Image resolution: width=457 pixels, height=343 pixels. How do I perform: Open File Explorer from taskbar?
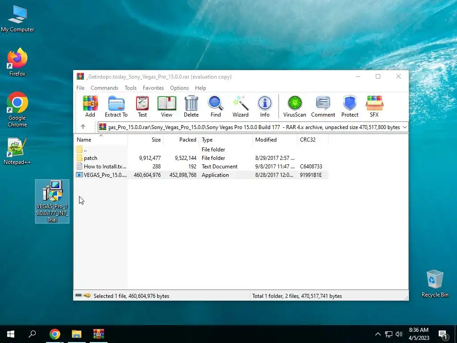click(x=77, y=334)
